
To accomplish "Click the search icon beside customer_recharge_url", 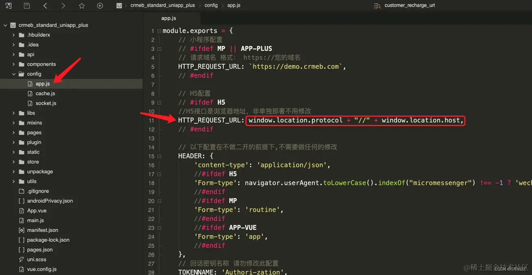I will pos(377,6).
